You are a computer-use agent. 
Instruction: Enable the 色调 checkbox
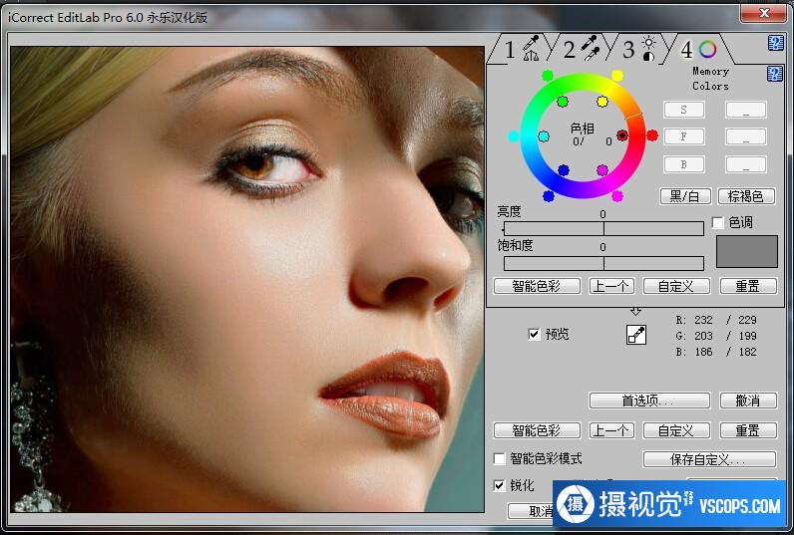[717, 222]
